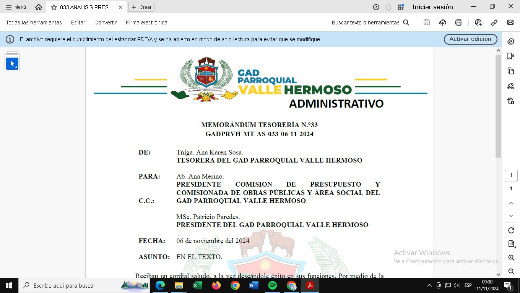The image size is (520, 293).
Task: Click the Crear new tab button
Action: coord(141,7)
